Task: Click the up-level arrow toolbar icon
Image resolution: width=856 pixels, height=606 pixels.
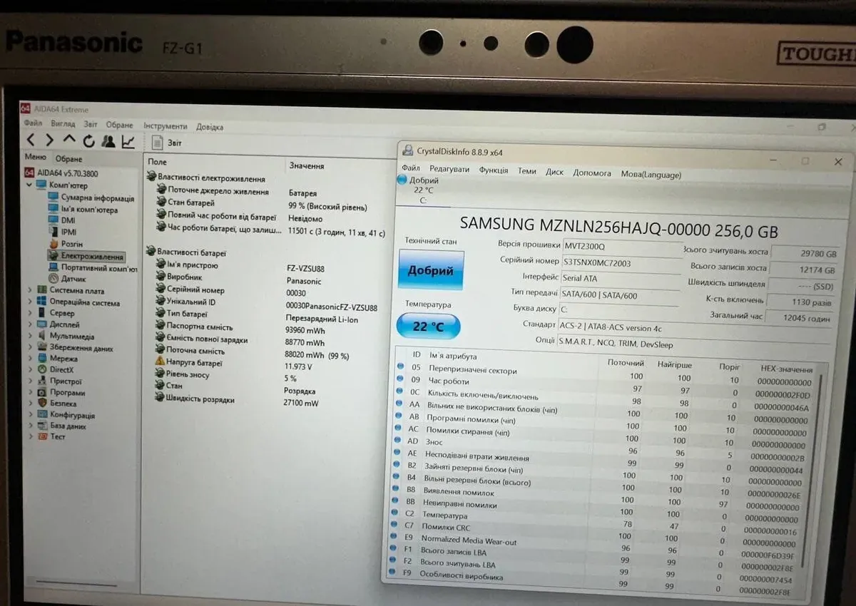Action: pos(69,140)
